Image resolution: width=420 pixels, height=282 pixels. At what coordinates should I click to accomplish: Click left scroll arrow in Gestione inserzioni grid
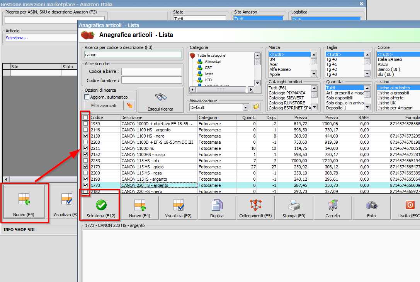[x=6, y=179]
